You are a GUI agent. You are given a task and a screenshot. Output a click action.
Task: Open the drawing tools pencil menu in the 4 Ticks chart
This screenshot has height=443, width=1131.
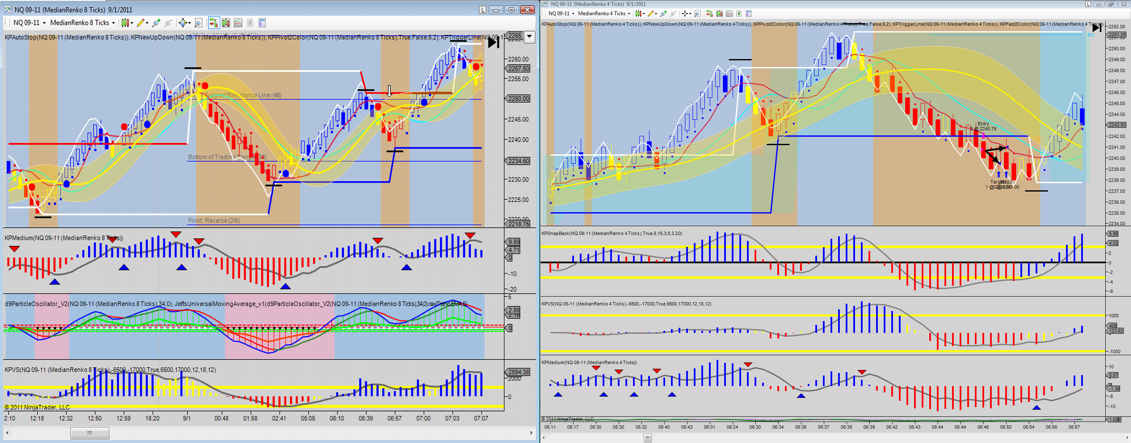point(652,14)
